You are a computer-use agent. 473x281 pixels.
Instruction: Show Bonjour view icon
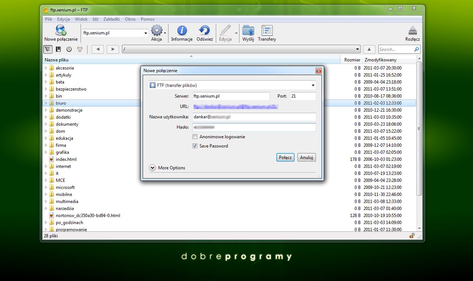tap(80, 49)
